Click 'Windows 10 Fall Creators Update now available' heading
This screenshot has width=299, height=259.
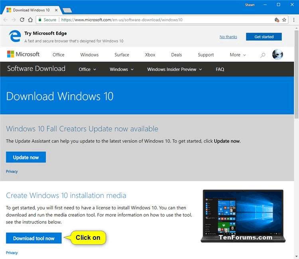click(x=82, y=129)
